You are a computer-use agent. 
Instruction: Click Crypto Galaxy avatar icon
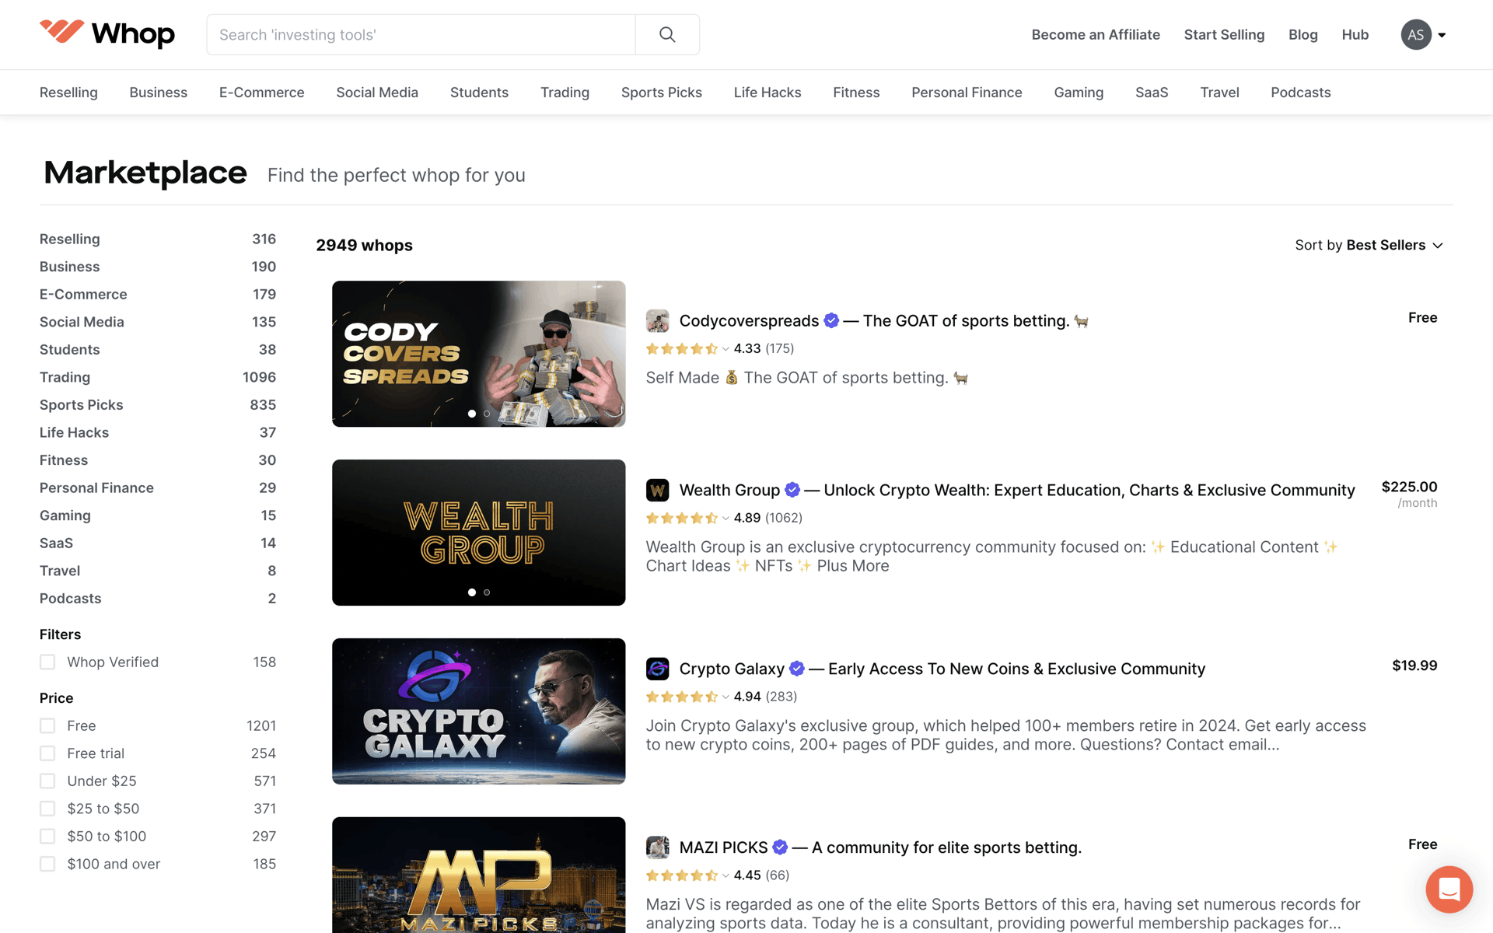(657, 669)
